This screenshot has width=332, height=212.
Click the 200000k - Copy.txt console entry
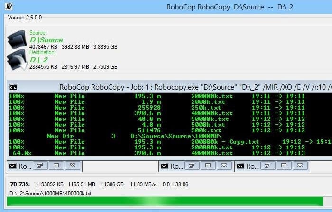tap(225, 142)
